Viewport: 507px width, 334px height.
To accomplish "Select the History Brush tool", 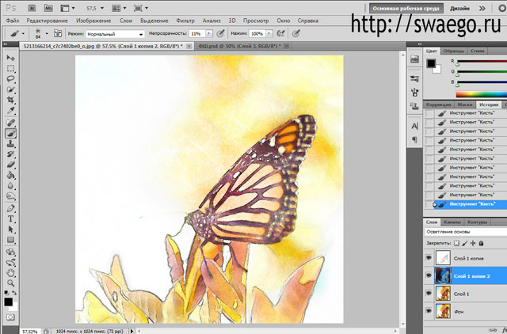I will 10,154.
